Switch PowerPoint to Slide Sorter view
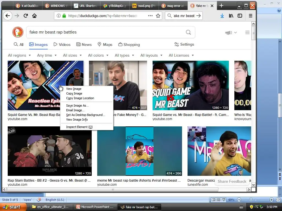 [x=218, y=200]
